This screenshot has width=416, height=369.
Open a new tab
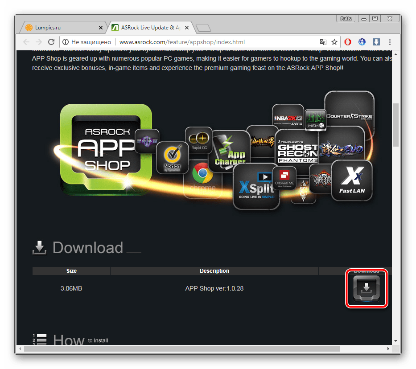(203, 28)
